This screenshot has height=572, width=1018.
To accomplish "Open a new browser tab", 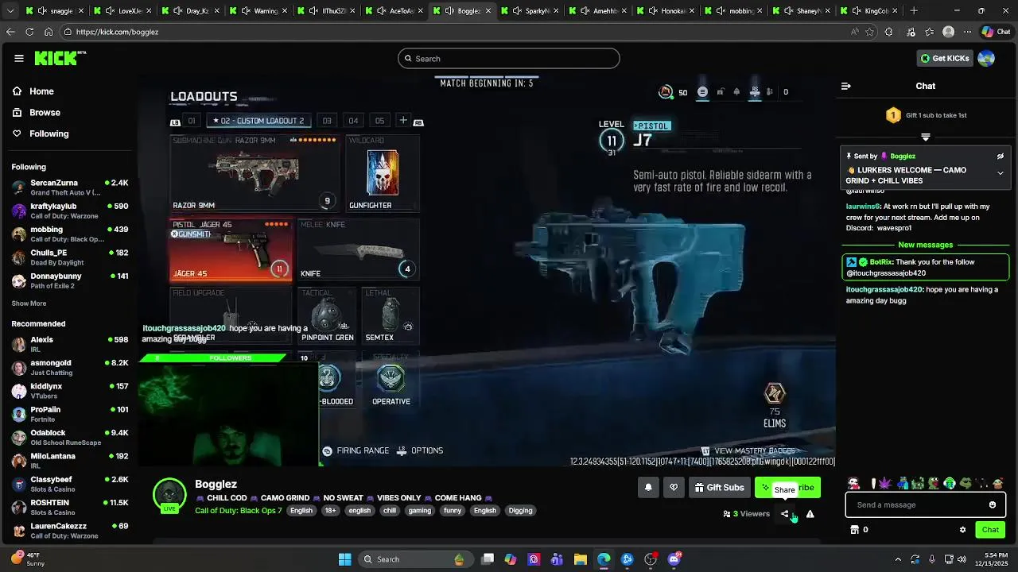I will 914,11.
